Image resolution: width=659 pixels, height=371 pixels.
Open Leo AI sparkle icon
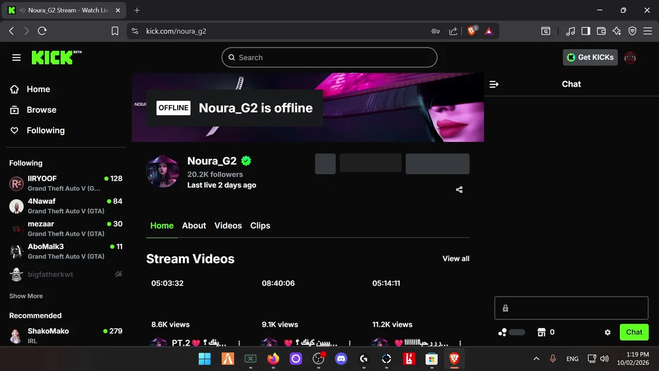pos(617,31)
